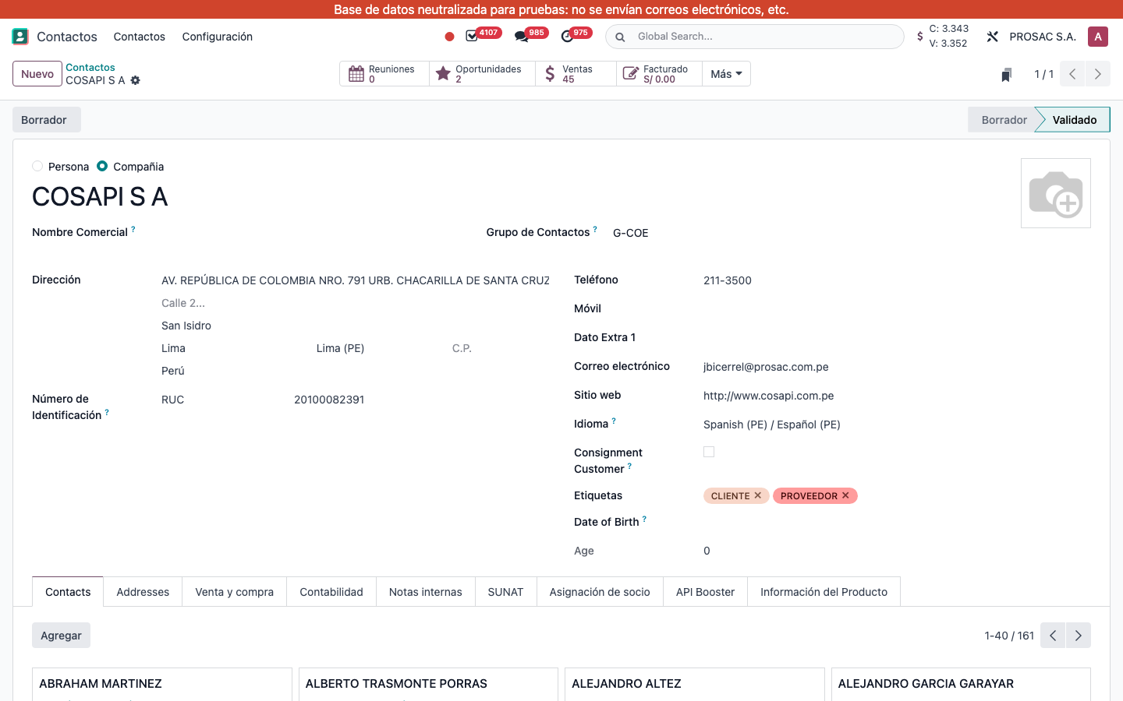Remove the CLIENTE tag
The image size is (1123, 701).
point(757,495)
